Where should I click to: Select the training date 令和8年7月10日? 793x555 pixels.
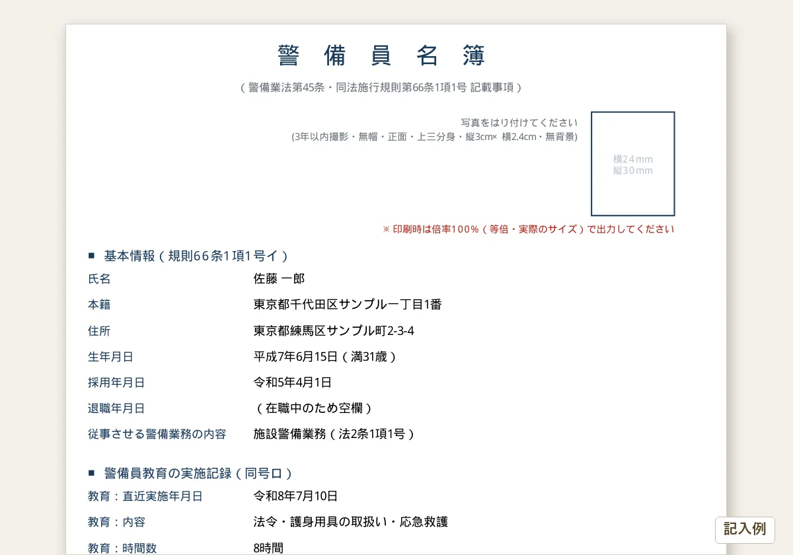296,496
